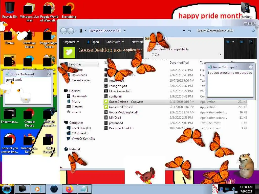This screenshot has height=194, width=259.
Task: Open the Videos library
Action: click(x=76, y=112)
